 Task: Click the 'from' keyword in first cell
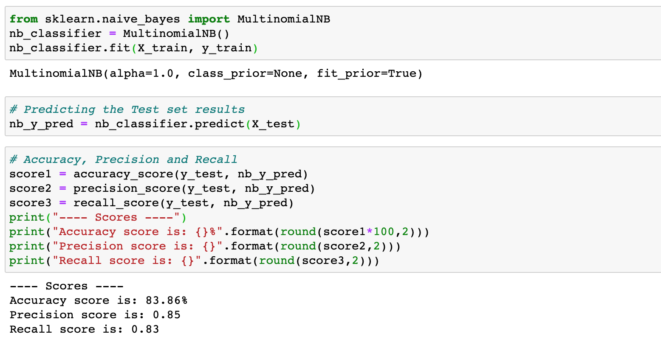point(24,19)
